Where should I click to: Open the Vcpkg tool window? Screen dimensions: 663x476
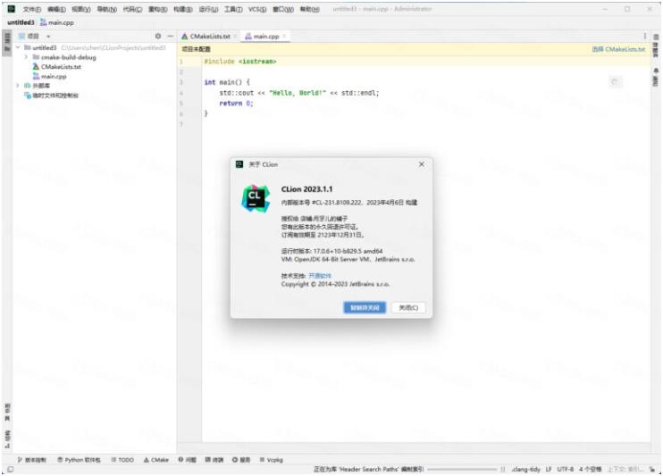click(x=271, y=460)
